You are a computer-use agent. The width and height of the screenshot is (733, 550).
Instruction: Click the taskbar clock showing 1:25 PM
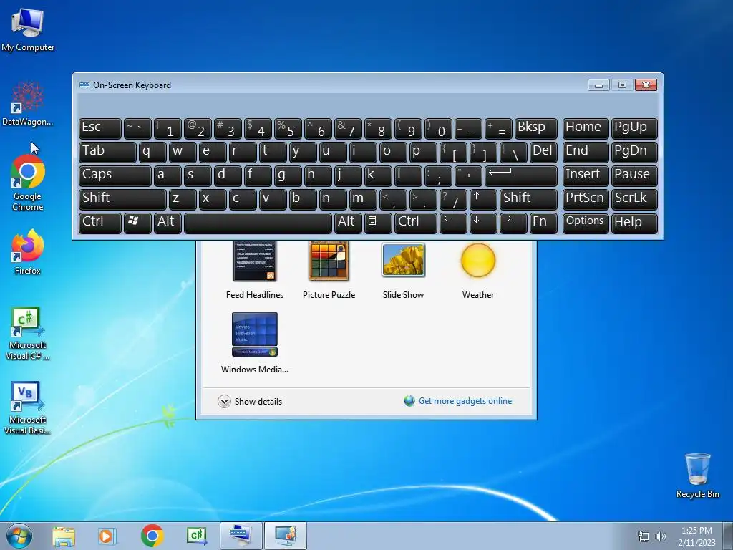pos(696,536)
